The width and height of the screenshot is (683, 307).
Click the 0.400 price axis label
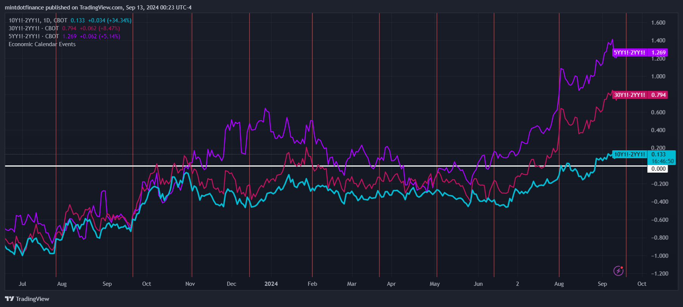(x=658, y=130)
